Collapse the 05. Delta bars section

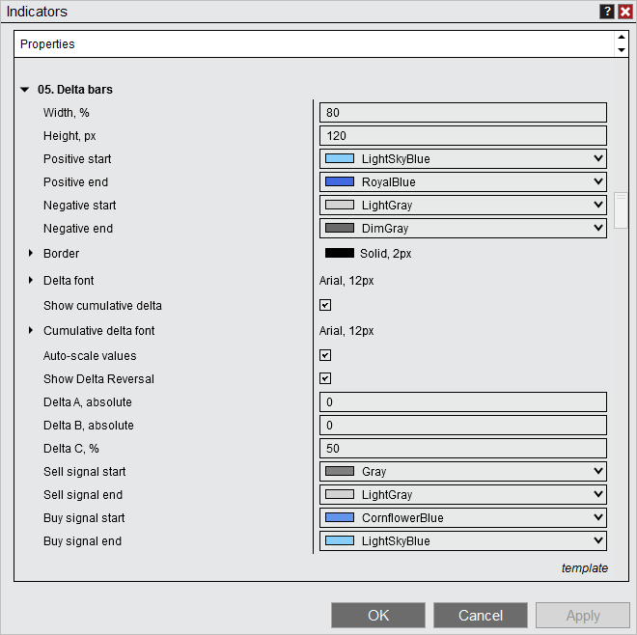[x=25, y=90]
